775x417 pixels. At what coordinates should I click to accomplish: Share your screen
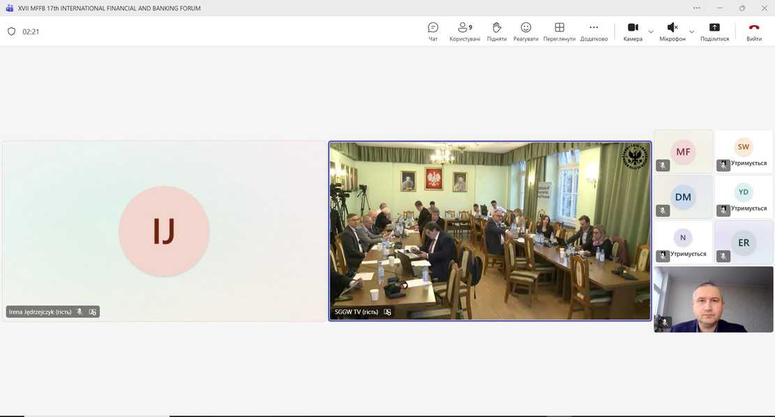[x=714, y=31]
